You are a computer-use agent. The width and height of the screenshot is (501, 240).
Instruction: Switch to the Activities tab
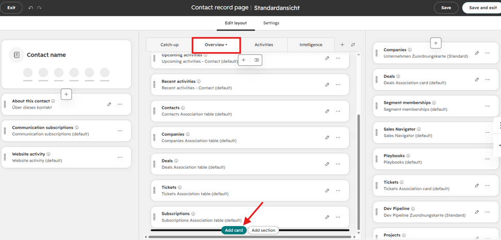pyautogui.click(x=264, y=45)
